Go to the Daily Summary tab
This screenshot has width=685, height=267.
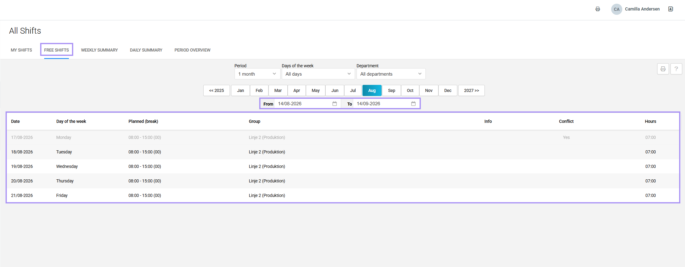coord(146,50)
